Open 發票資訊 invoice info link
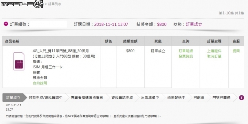248x124 pixels. pyautogui.click(x=186, y=56)
